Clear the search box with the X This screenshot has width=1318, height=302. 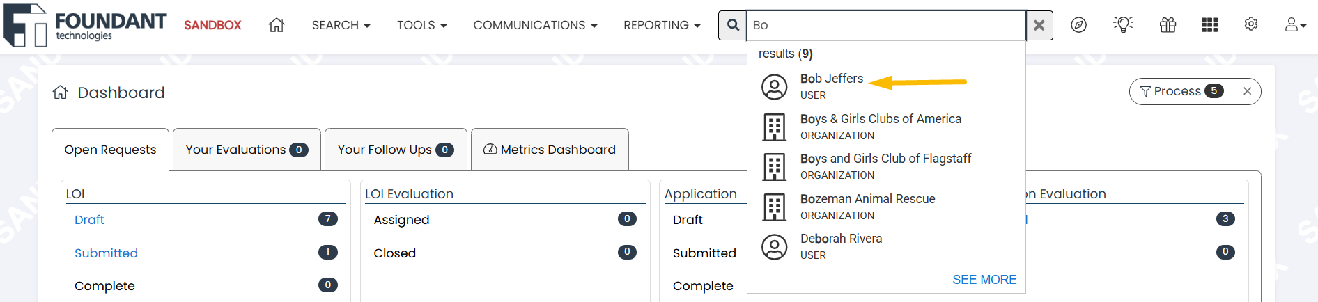click(x=1039, y=25)
